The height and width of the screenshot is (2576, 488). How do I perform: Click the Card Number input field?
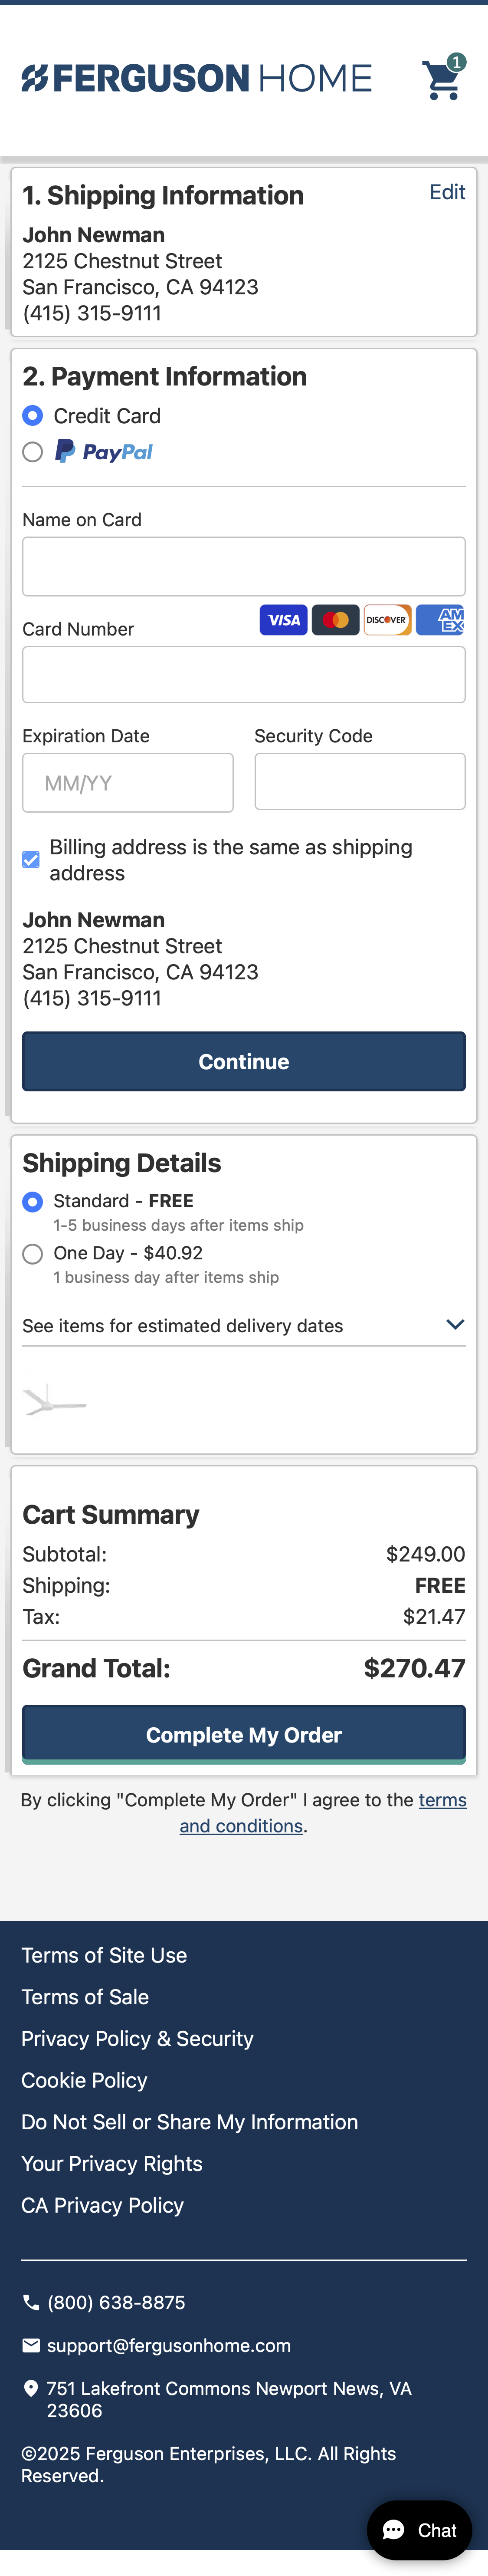243,674
